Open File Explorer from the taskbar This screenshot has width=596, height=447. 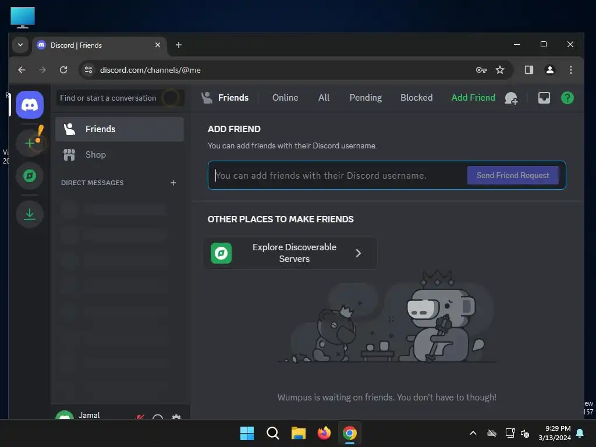299,433
